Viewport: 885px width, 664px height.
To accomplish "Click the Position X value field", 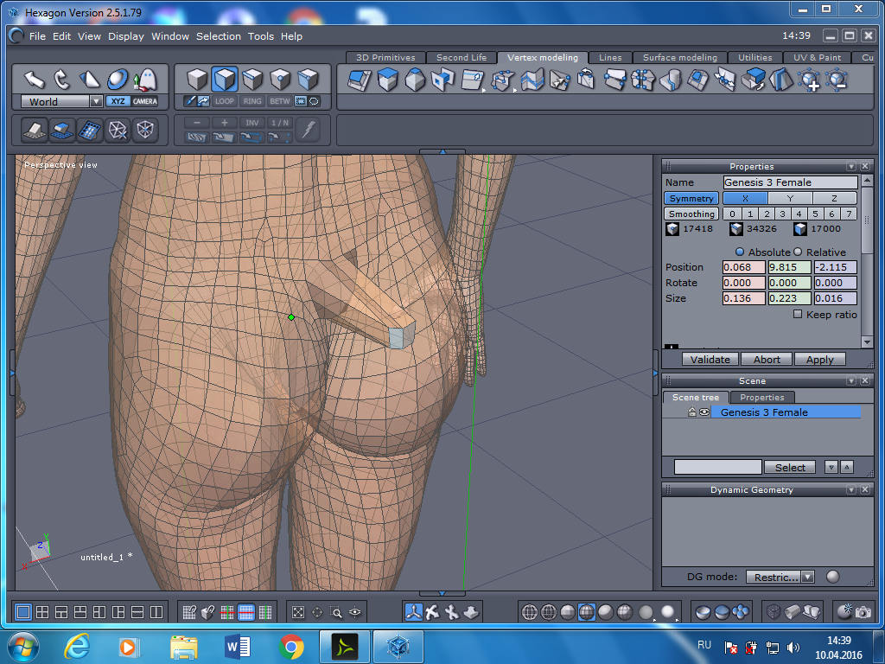I will pos(743,267).
